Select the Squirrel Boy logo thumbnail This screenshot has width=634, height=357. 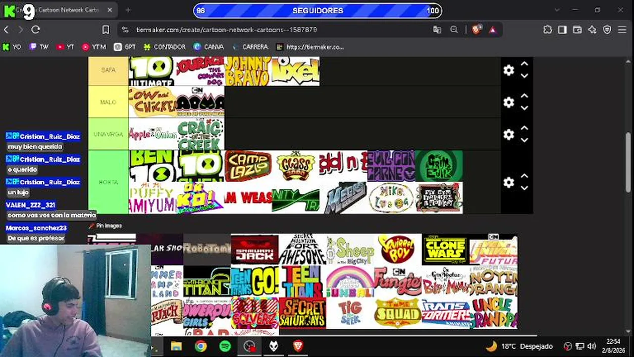(x=398, y=249)
